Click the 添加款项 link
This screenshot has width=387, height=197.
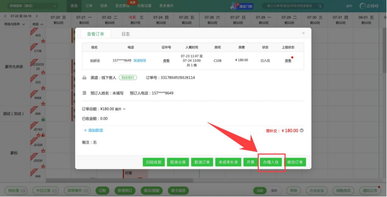pos(93,130)
